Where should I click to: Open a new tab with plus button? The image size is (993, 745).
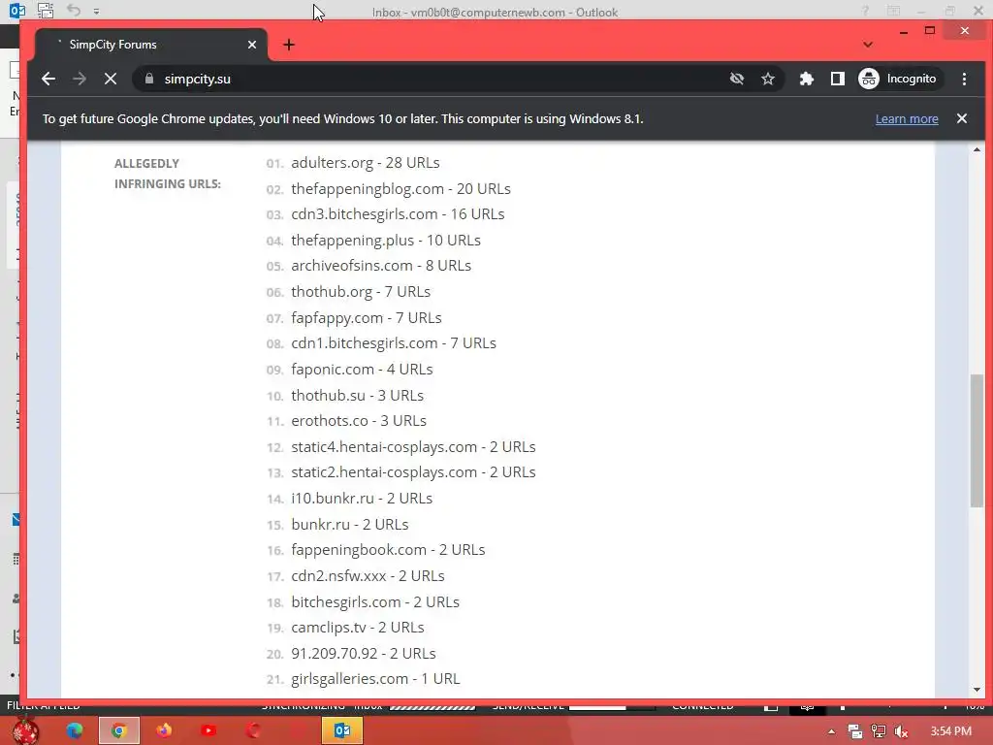[289, 45]
